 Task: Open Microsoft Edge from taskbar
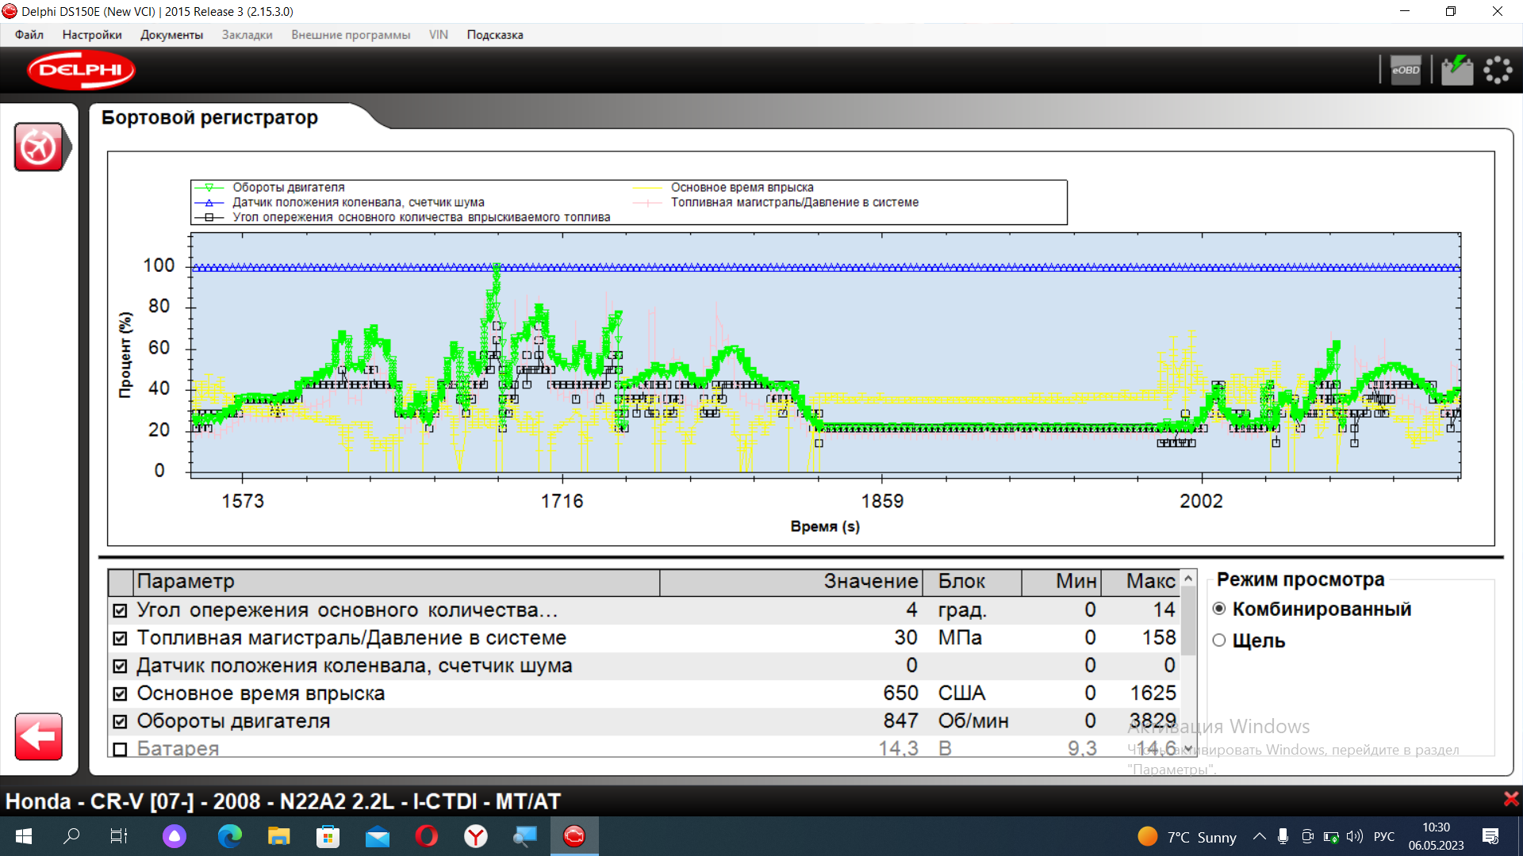click(x=230, y=836)
